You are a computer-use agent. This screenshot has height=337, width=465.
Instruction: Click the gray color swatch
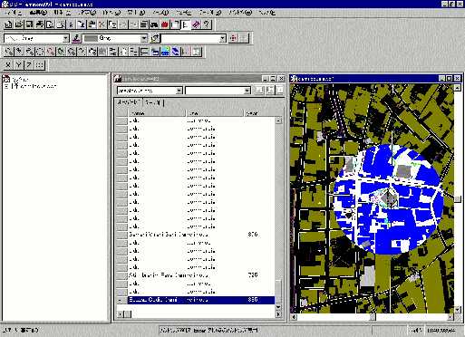point(91,38)
